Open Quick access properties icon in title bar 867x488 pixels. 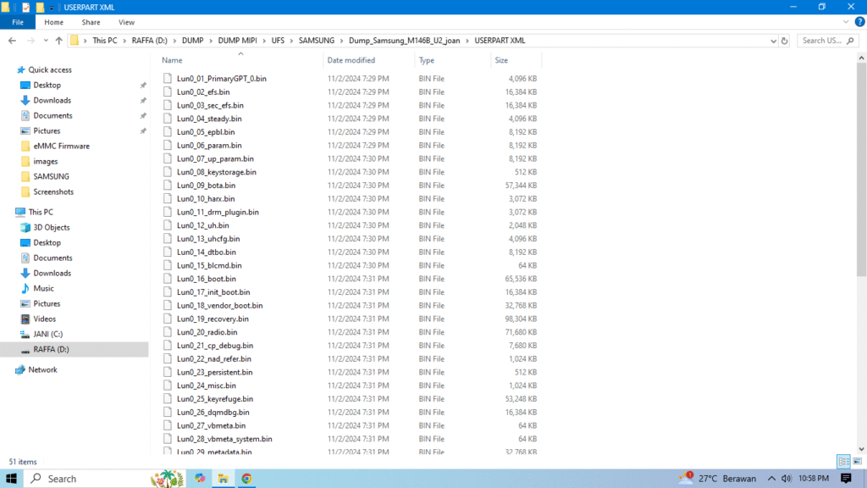[25, 7]
